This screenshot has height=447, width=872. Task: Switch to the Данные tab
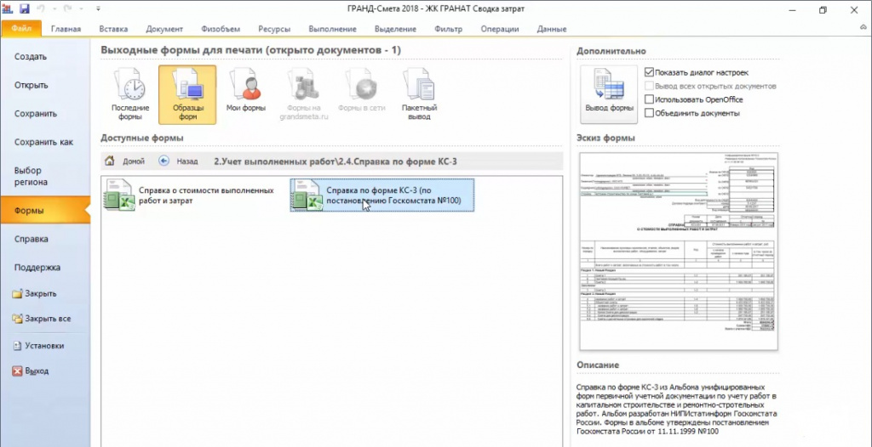(x=552, y=29)
